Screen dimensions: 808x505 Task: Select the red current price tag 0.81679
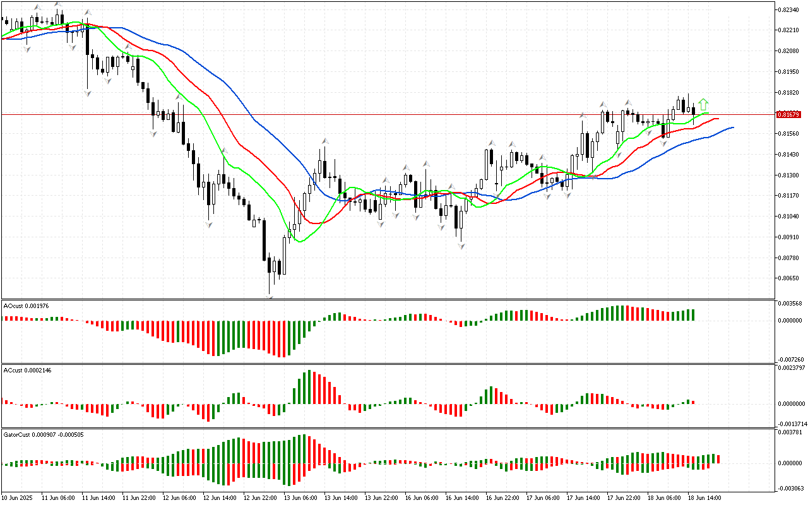point(788,114)
